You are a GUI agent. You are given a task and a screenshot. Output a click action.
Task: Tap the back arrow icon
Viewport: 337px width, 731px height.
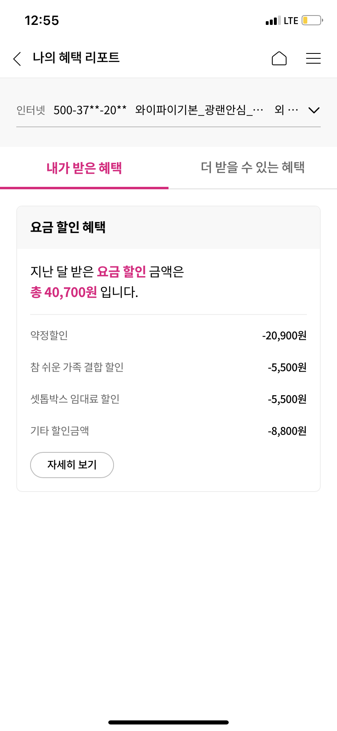point(17,59)
